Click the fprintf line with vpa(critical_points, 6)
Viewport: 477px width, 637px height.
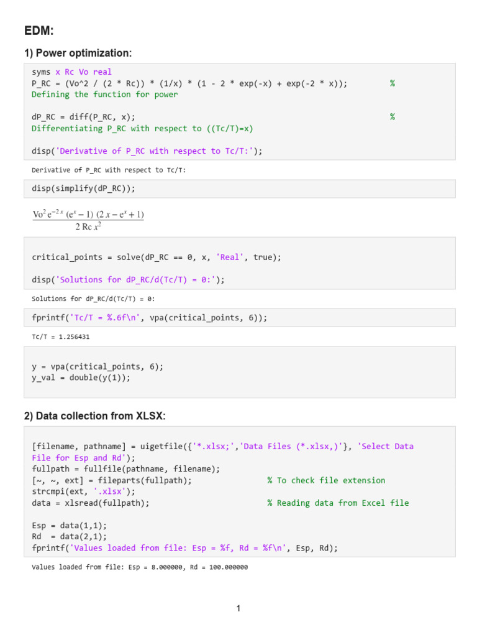149,318
